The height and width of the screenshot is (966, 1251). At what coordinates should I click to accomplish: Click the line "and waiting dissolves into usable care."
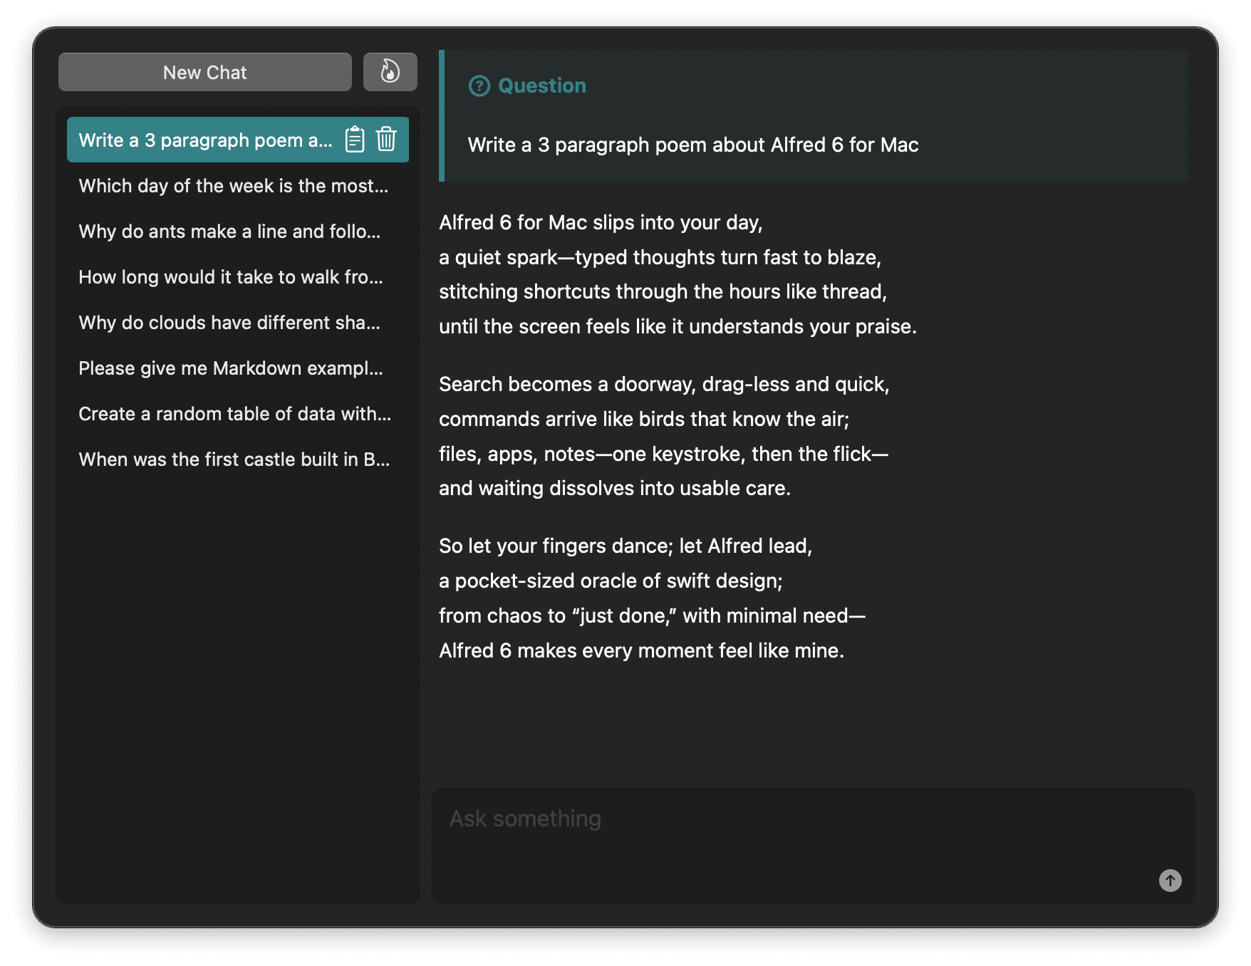point(615,489)
